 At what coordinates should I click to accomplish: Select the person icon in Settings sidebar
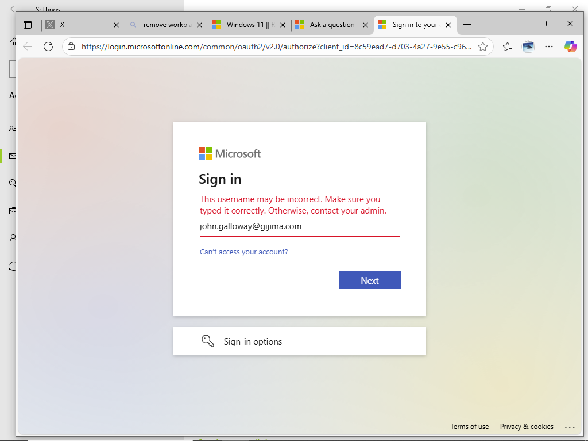click(x=13, y=238)
